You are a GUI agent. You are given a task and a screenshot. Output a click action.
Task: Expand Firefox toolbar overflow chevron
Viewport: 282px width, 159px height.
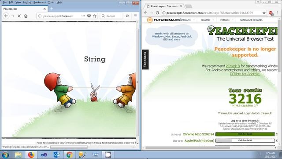(x=127, y=16)
